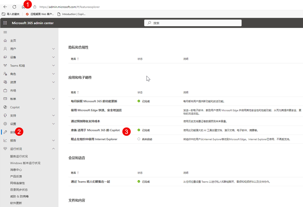Click the gear icon beside 设置

(5, 124)
